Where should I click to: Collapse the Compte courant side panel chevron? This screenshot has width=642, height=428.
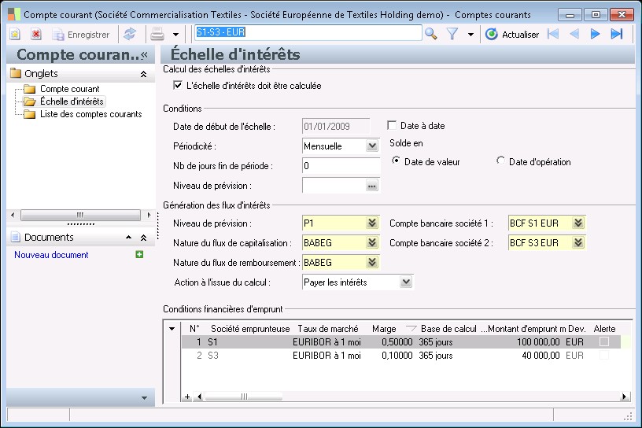click(x=144, y=55)
